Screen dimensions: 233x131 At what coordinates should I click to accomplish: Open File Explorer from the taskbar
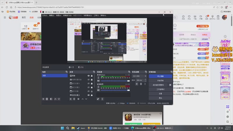tap(73, 128)
